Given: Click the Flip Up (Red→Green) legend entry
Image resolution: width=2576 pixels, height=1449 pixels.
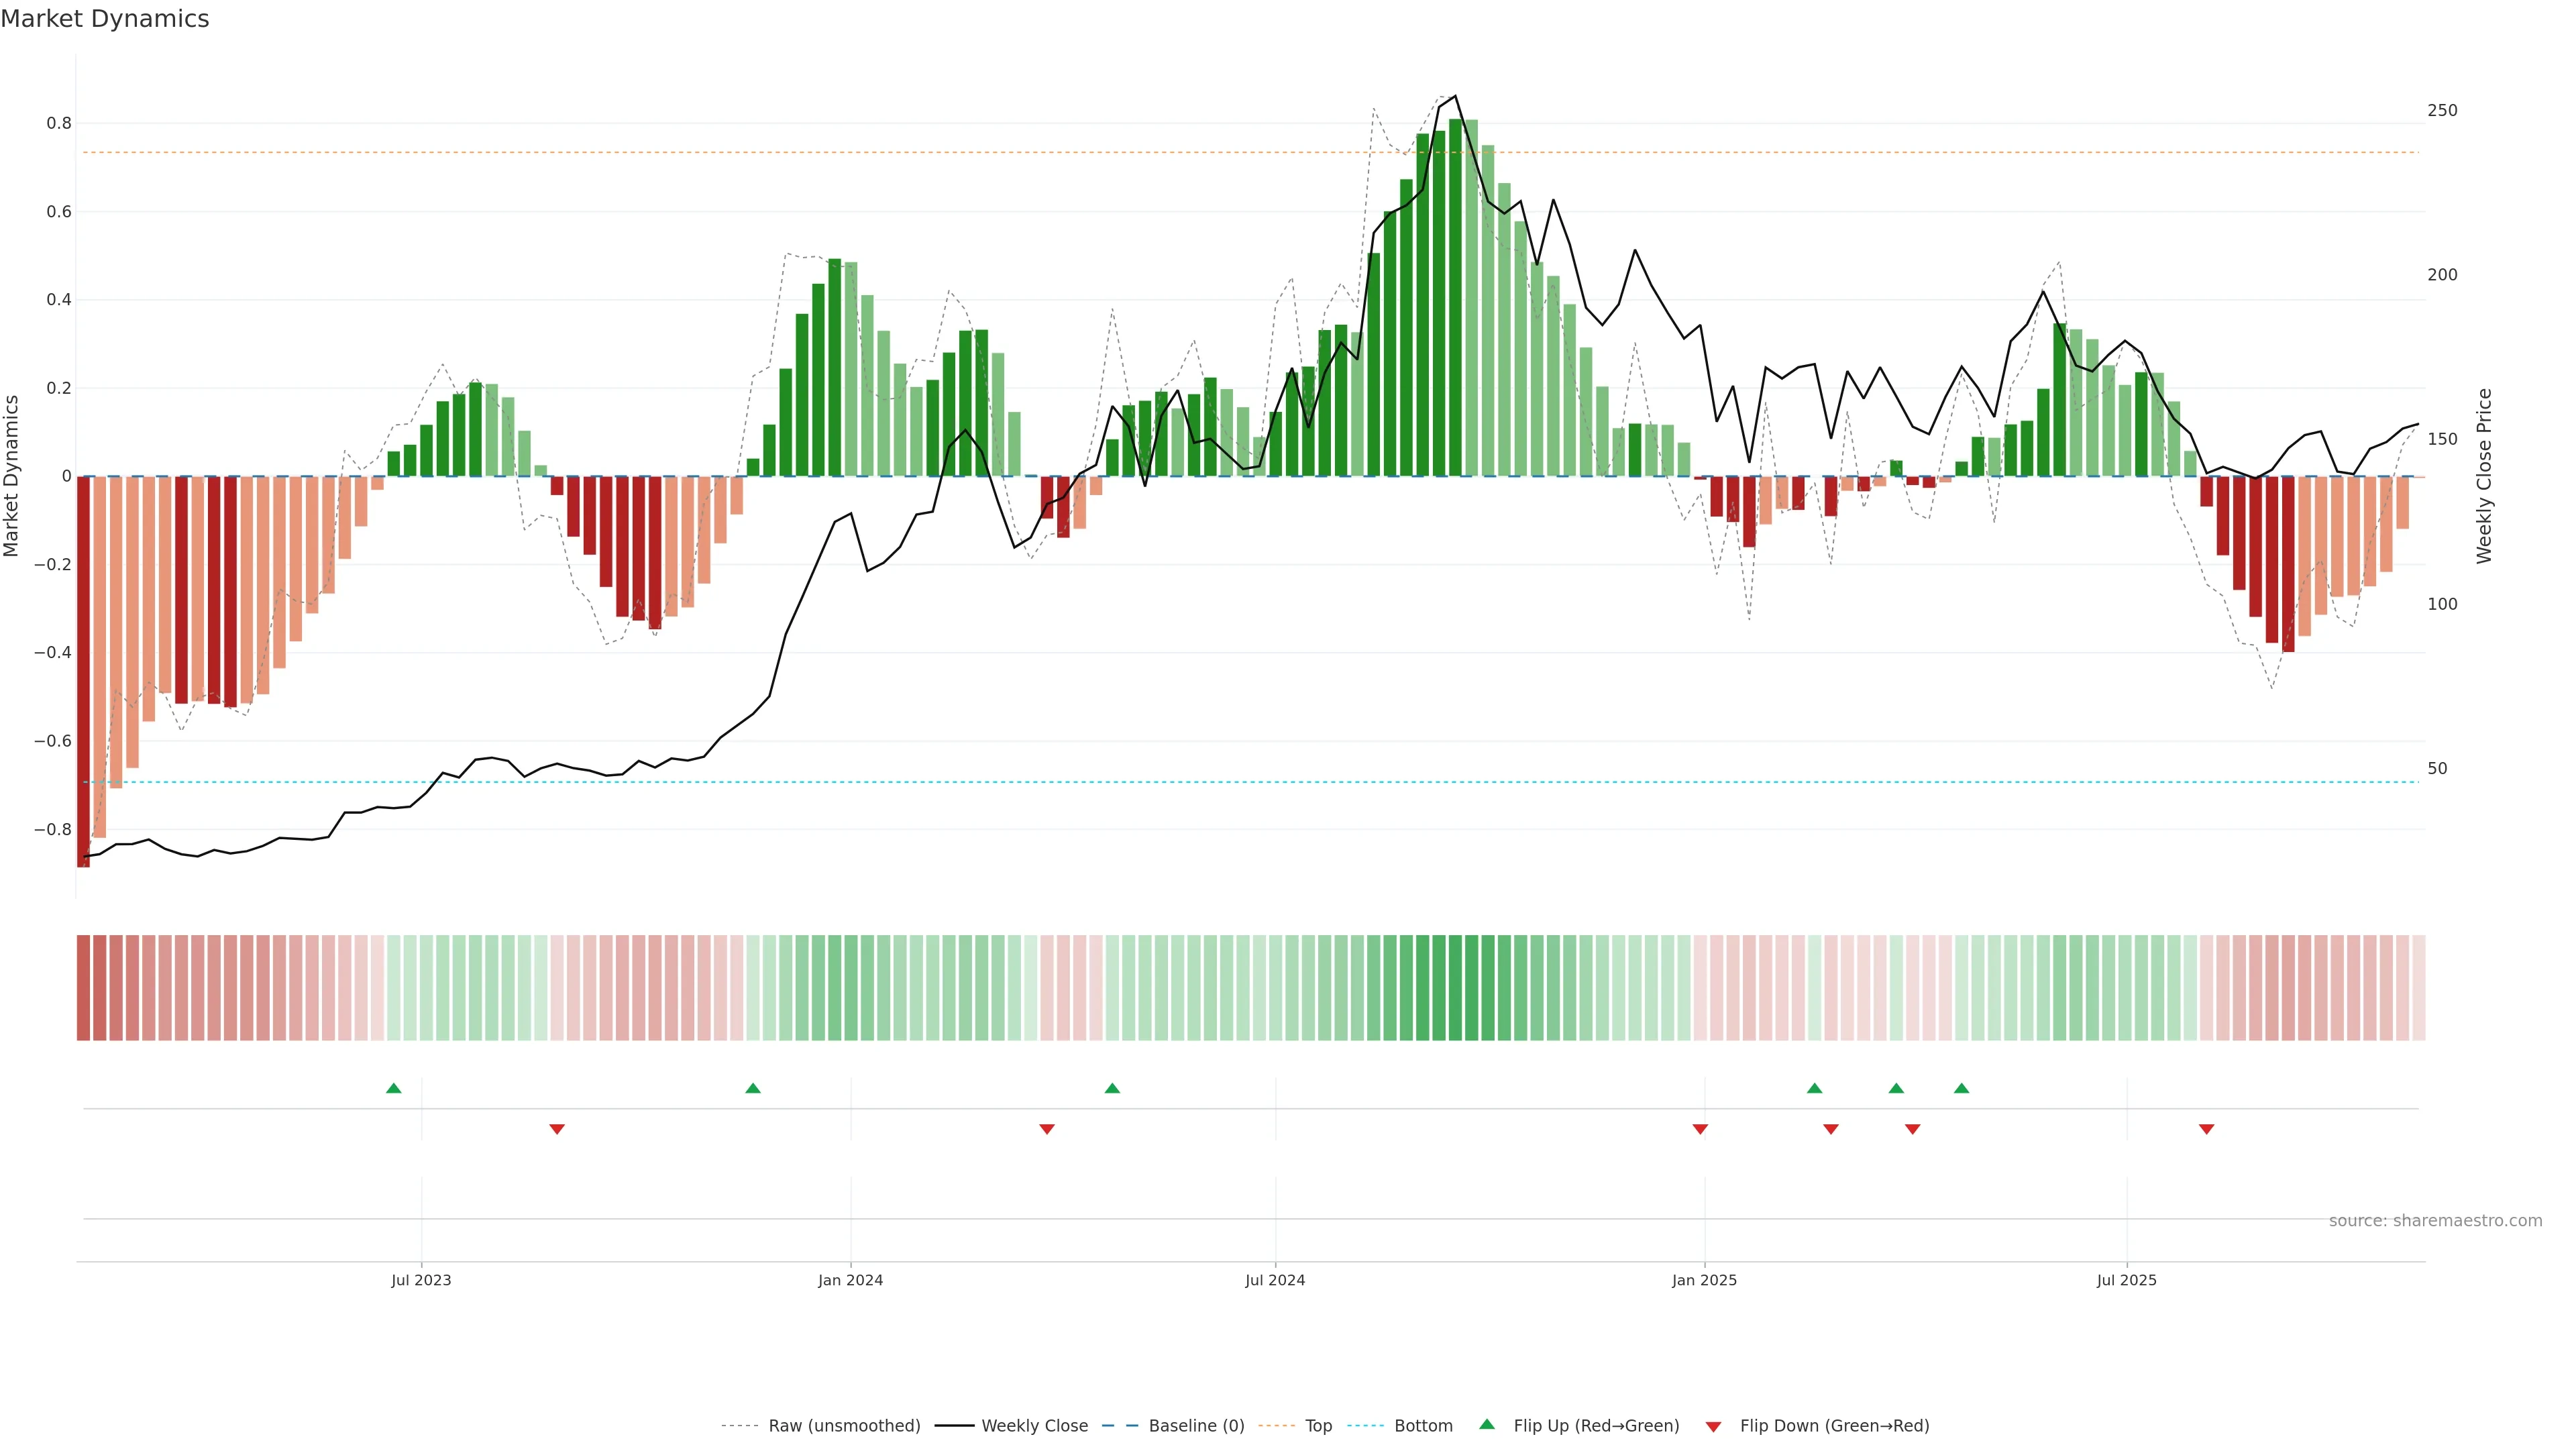Looking at the screenshot, I should pos(1596,1426).
